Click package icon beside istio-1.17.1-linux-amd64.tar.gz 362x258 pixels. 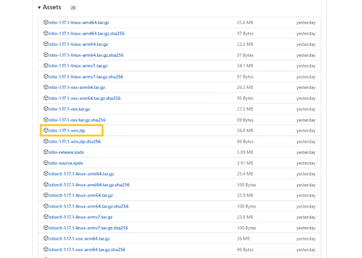46,22
